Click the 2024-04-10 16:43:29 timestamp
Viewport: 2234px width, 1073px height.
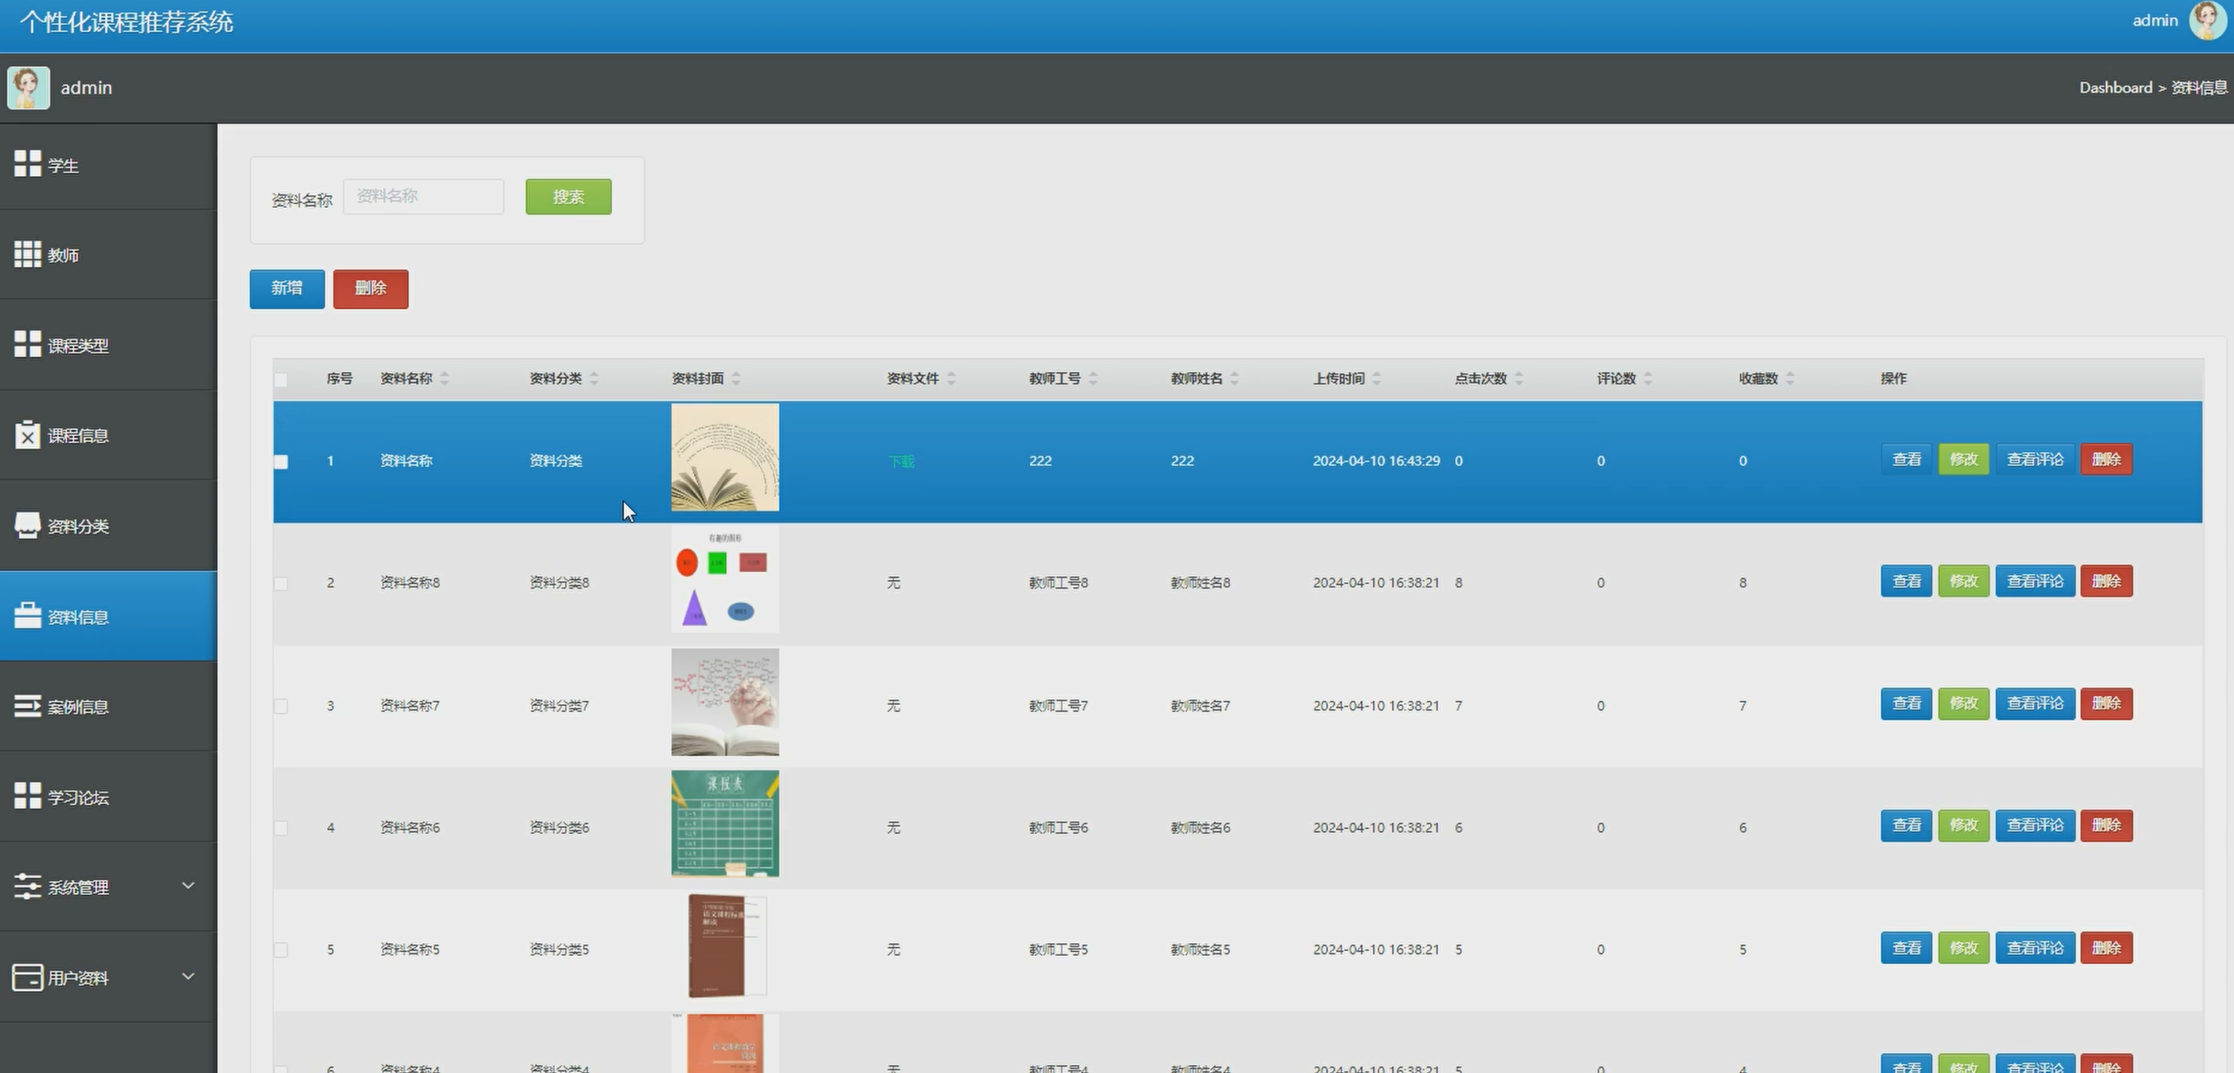coord(1376,460)
